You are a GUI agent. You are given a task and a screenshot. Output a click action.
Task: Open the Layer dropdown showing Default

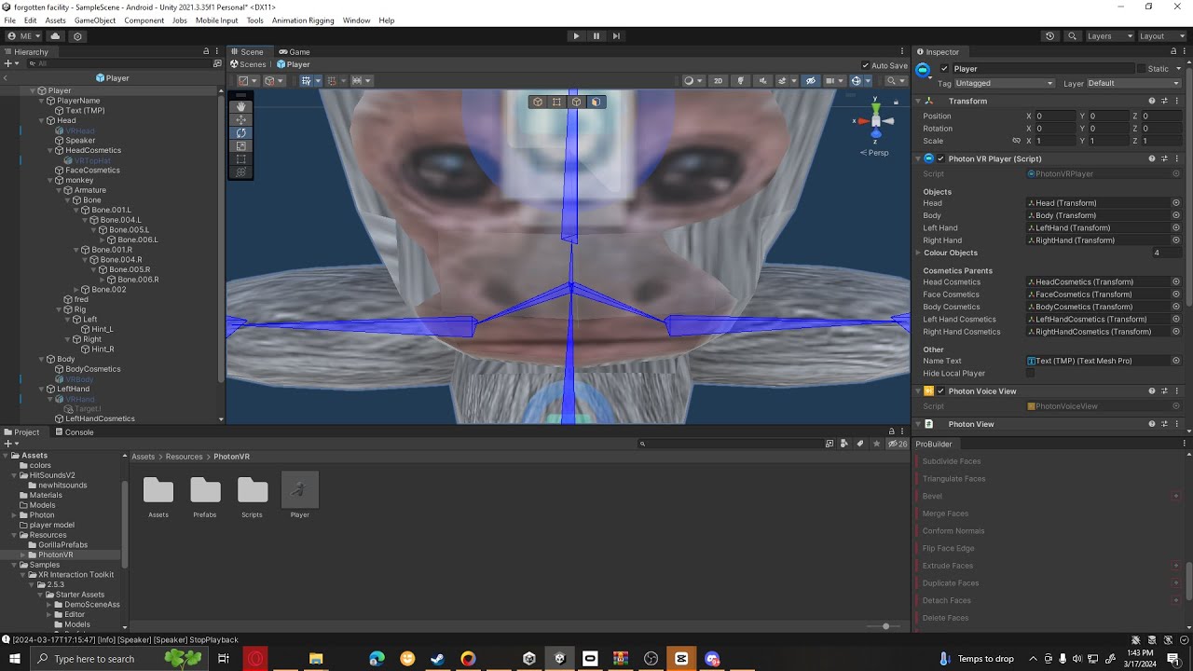click(x=1134, y=83)
